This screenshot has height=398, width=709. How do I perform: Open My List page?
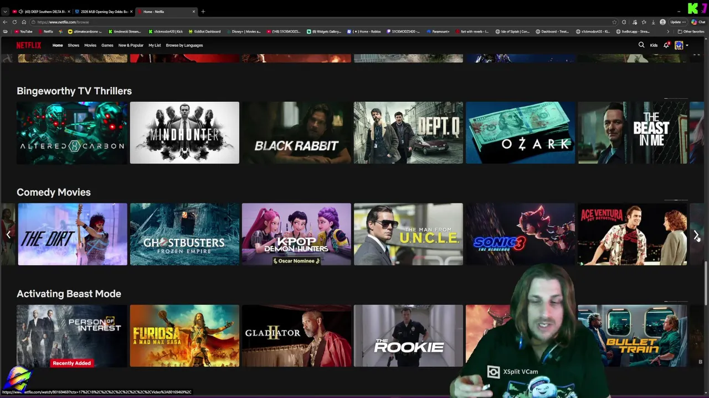point(155,45)
